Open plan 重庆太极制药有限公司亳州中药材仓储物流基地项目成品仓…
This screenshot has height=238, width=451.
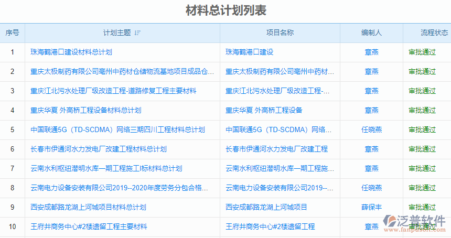click(x=122, y=72)
